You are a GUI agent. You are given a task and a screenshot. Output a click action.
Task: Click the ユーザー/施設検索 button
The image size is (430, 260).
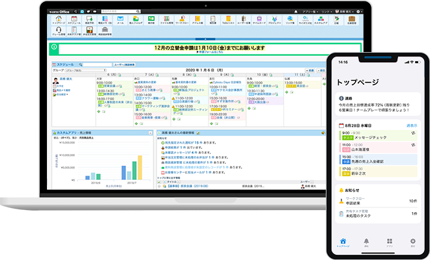tap(124, 65)
